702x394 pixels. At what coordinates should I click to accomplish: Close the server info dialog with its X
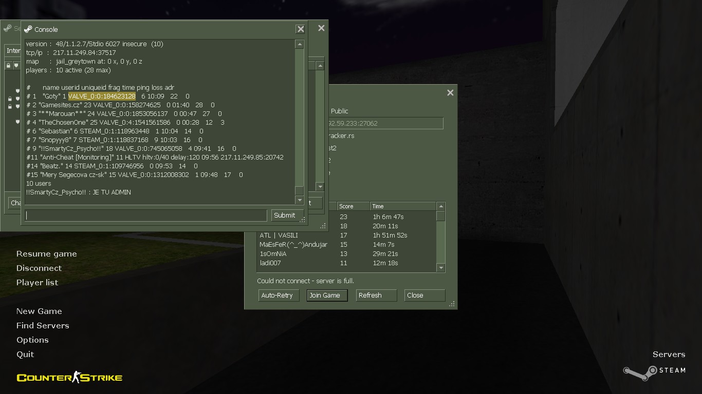[450, 93]
